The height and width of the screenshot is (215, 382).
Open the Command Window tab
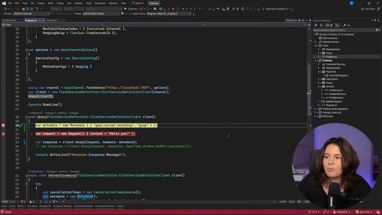click(83, 206)
